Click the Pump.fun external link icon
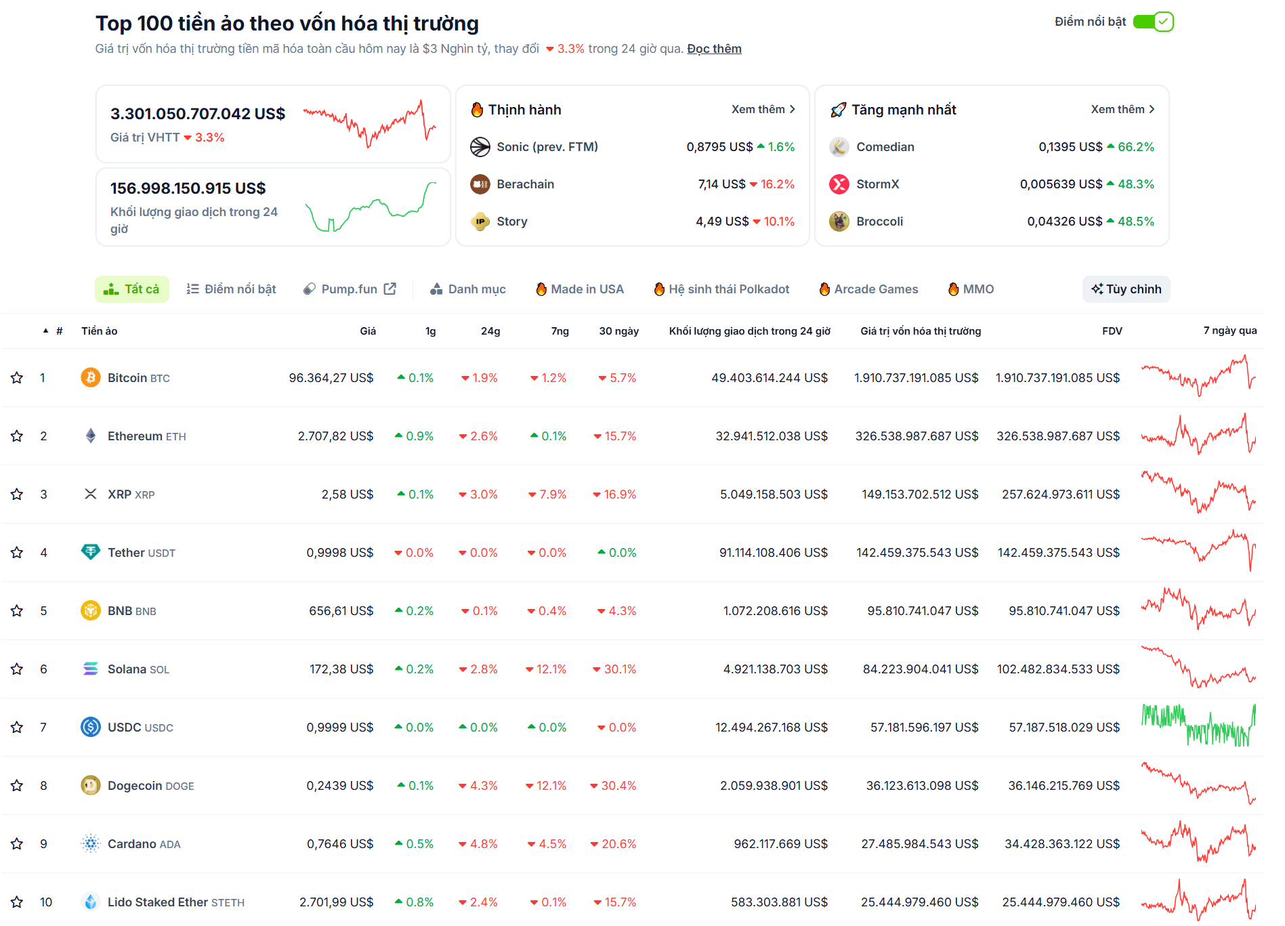This screenshot has height=926, width=1285. click(x=389, y=289)
